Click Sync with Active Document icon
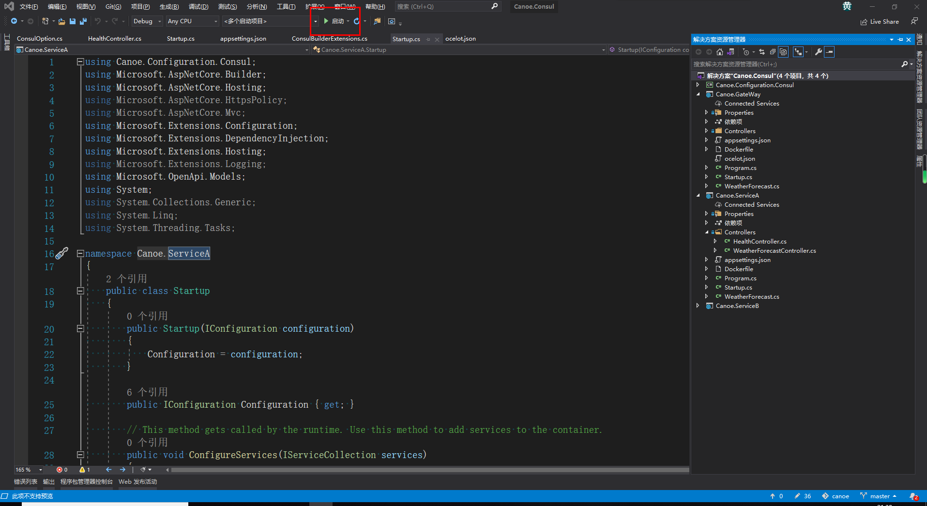This screenshot has width=927, height=506. 762,52
